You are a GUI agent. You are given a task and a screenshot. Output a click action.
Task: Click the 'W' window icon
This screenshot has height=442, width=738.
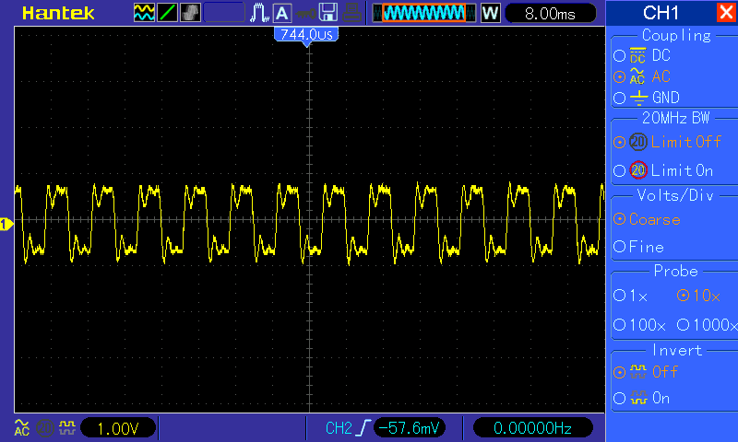490,13
